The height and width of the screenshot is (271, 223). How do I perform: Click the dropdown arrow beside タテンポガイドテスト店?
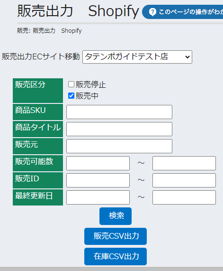point(187,57)
